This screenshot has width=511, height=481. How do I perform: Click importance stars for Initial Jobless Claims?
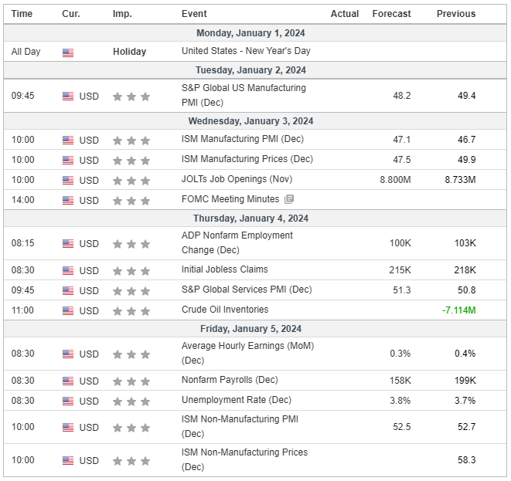(131, 271)
